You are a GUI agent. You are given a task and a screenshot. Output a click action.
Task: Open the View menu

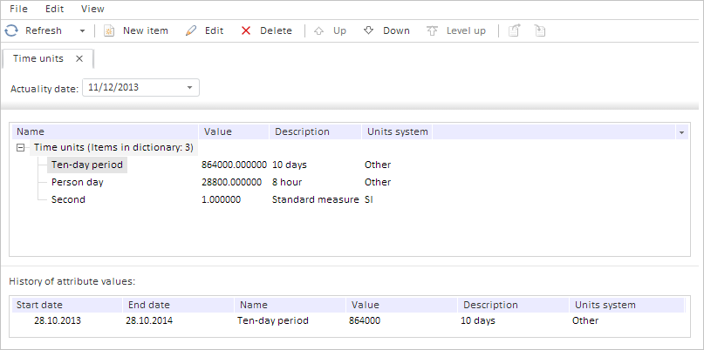point(92,9)
